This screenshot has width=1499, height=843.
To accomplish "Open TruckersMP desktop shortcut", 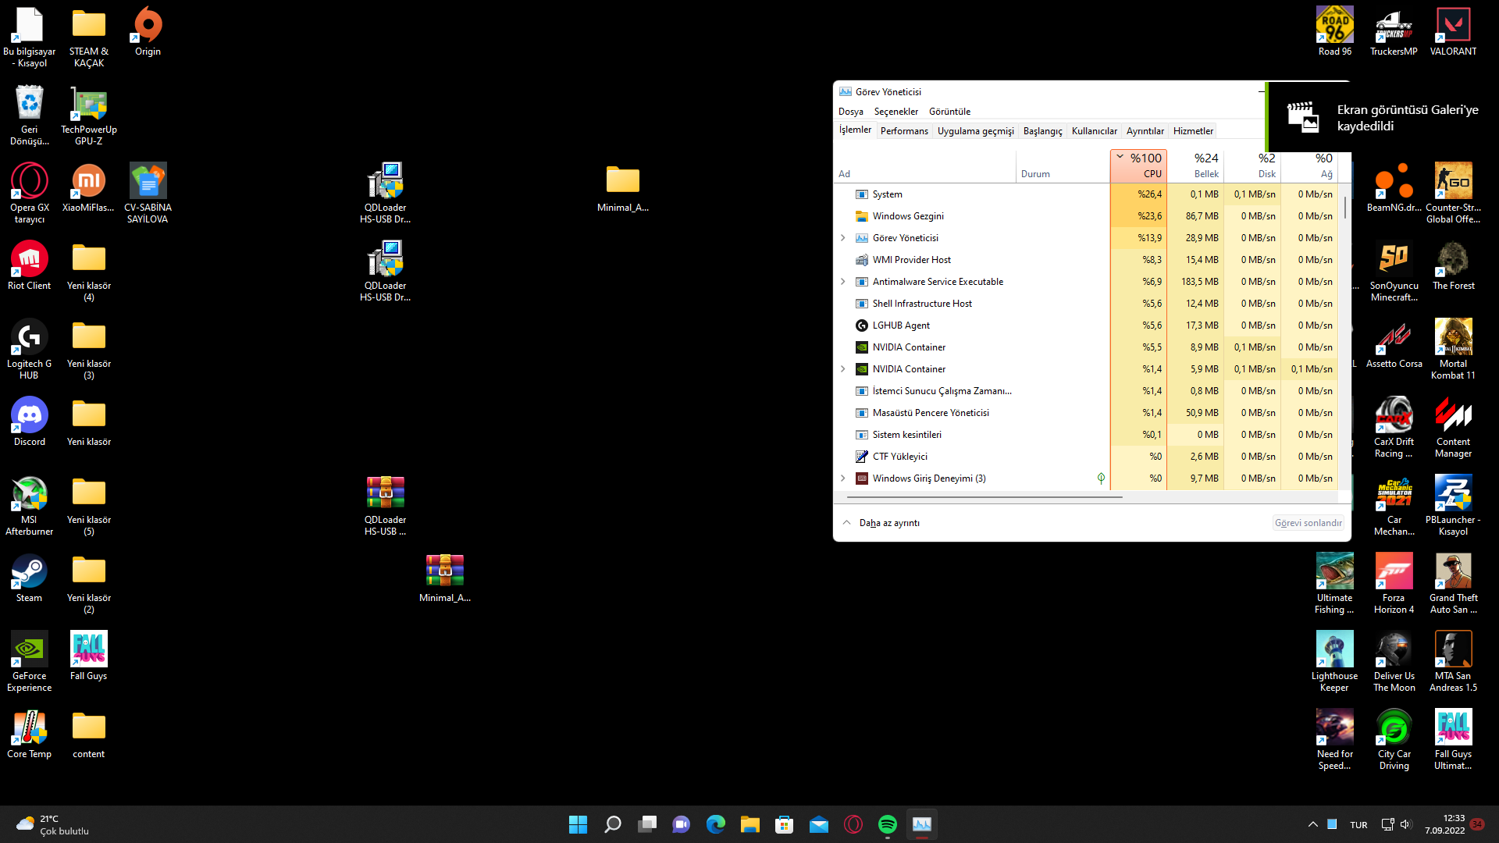I will coord(1394,32).
